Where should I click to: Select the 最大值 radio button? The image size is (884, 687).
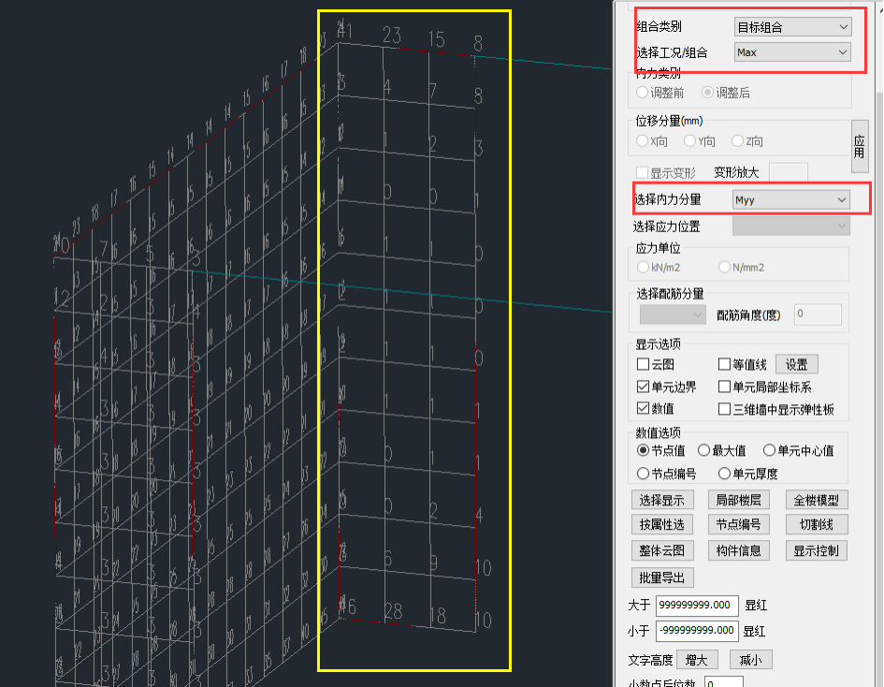point(703,450)
